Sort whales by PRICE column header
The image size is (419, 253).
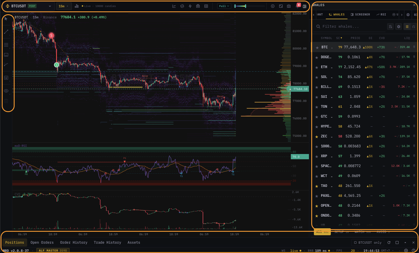point(355,38)
